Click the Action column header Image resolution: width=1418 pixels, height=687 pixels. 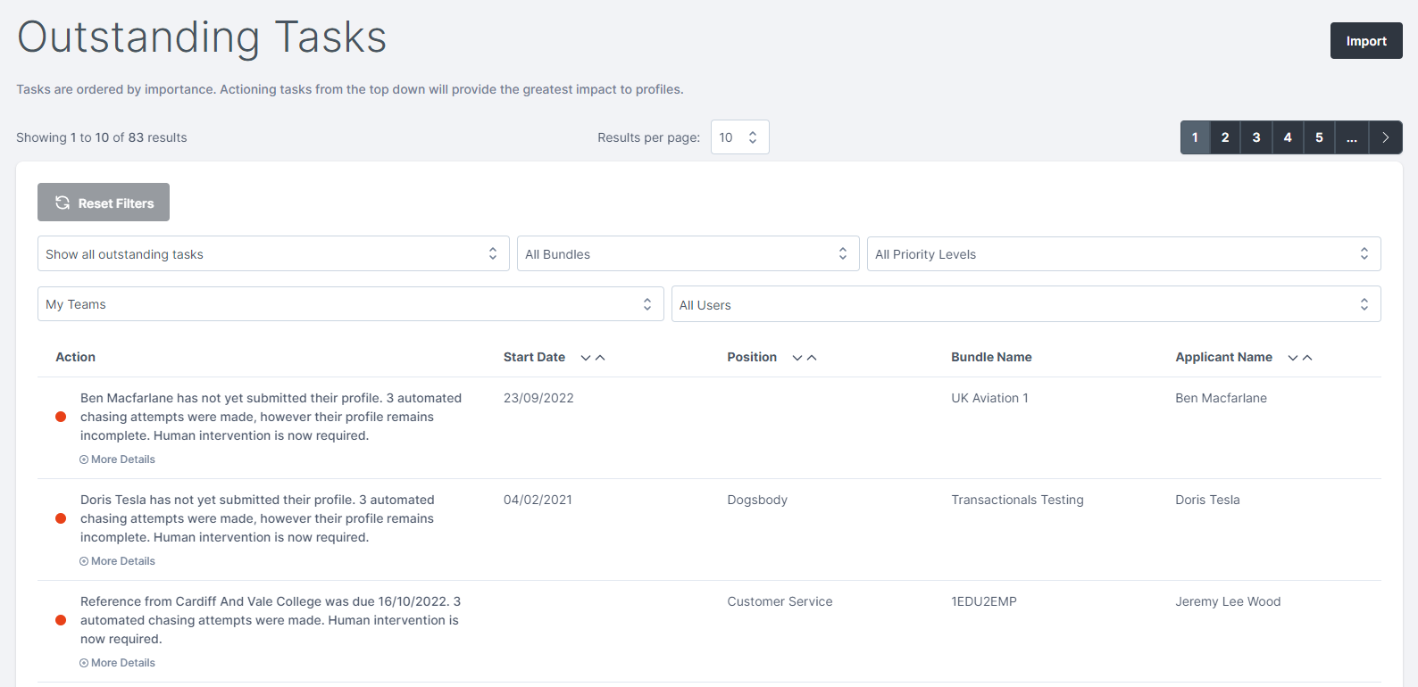[75, 357]
